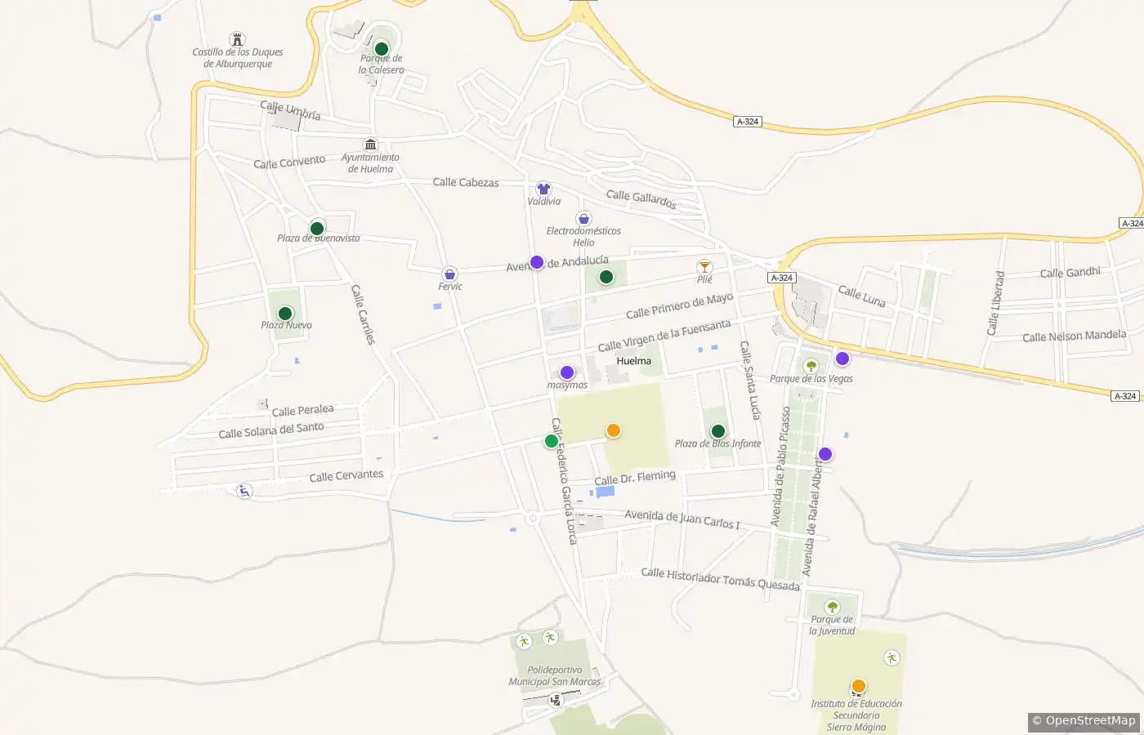This screenshot has width=1144, height=735.
Task: Click the Parque de la Juventud tree icon
Action: coord(832,607)
